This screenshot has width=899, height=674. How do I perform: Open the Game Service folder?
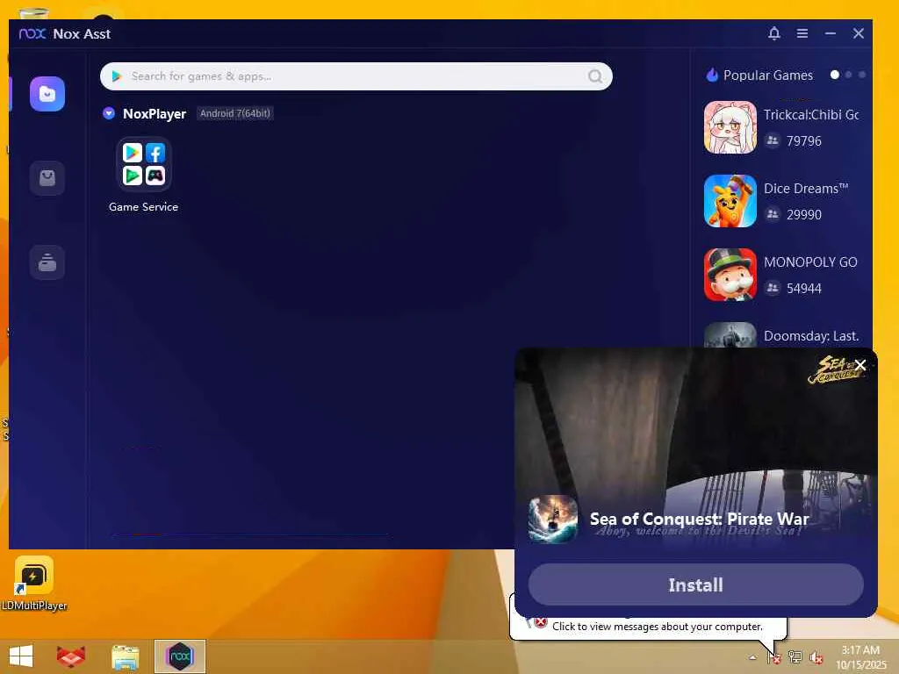[x=144, y=164]
